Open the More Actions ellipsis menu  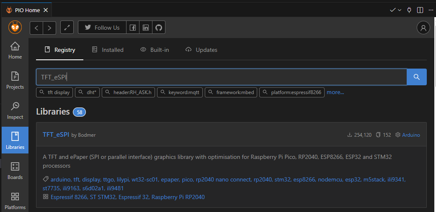point(431,10)
